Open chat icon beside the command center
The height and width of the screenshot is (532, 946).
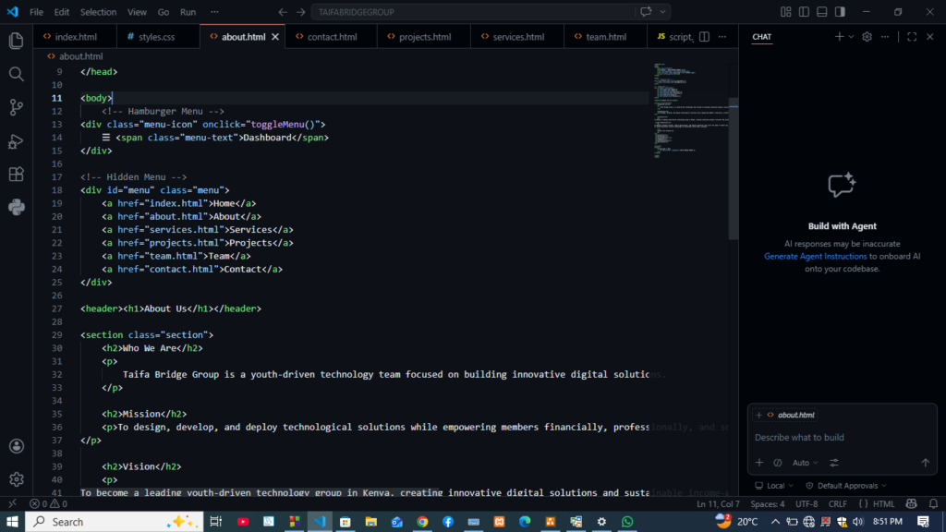click(x=646, y=12)
